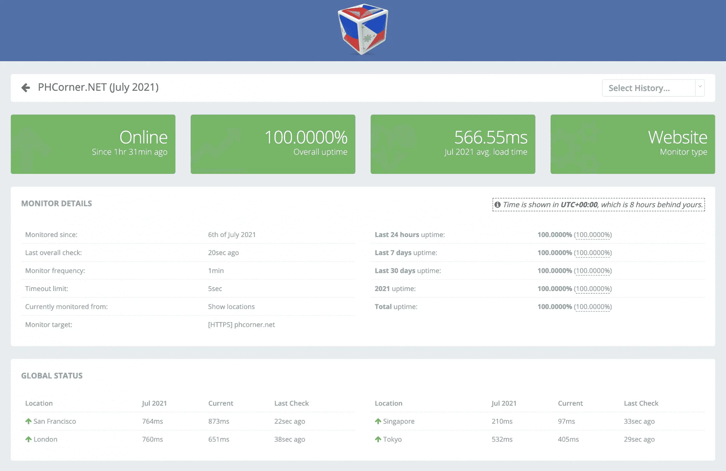Click the 'Monitor target:' label
The height and width of the screenshot is (471, 726).
pyautogui.click(x=49, y=325)
